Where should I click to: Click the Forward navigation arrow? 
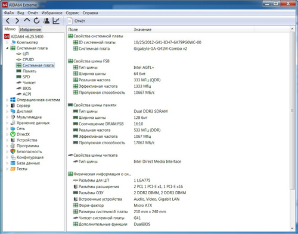[17, 21]
